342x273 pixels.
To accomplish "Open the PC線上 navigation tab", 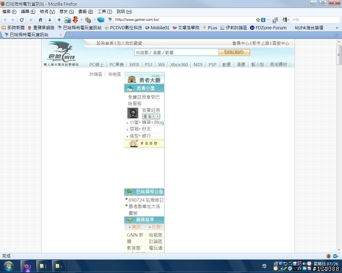I will point(96,65).
